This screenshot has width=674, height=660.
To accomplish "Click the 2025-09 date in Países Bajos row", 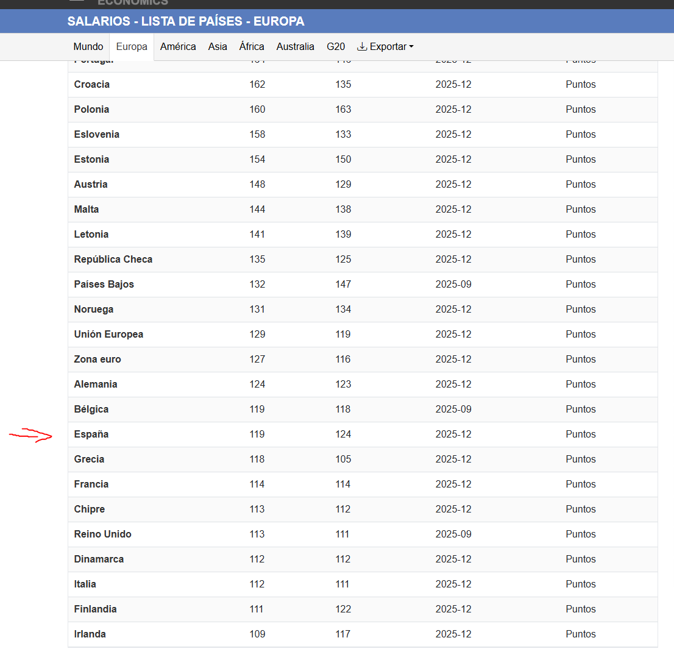I will pyautogui.click(x=453, y=284).
